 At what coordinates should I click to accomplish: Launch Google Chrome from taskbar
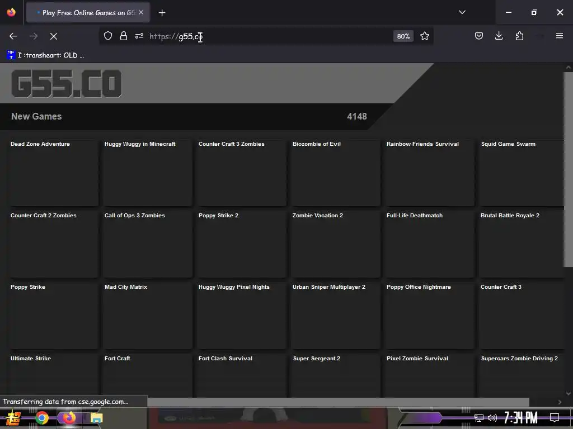pos(42,418)
